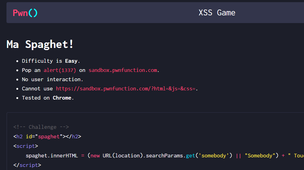Click the 'Tested on Chrome.' bullet
This screenshot has width=304, height=170.
(48, 98)
